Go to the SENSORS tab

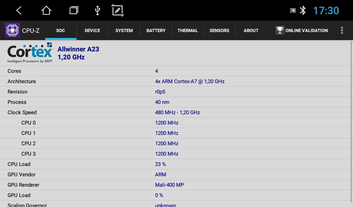tap(219, 30)
